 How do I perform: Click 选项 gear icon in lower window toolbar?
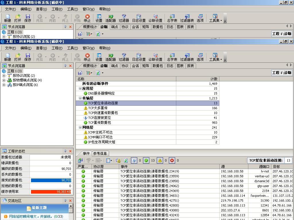coord(200,56)
